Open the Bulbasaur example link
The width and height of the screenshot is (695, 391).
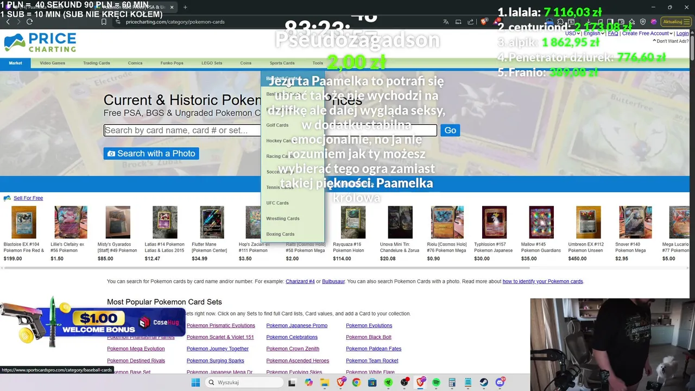(333, 281)
